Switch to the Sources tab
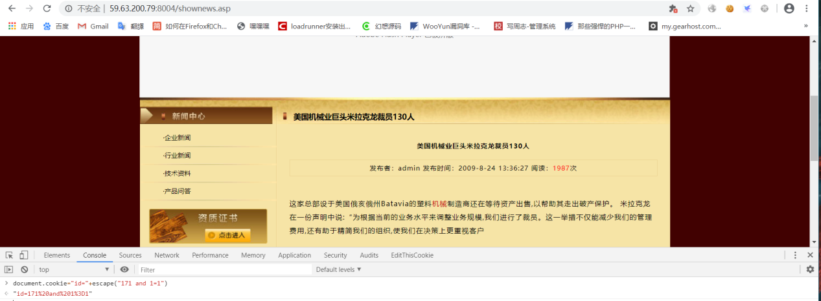 coord(130,255)
